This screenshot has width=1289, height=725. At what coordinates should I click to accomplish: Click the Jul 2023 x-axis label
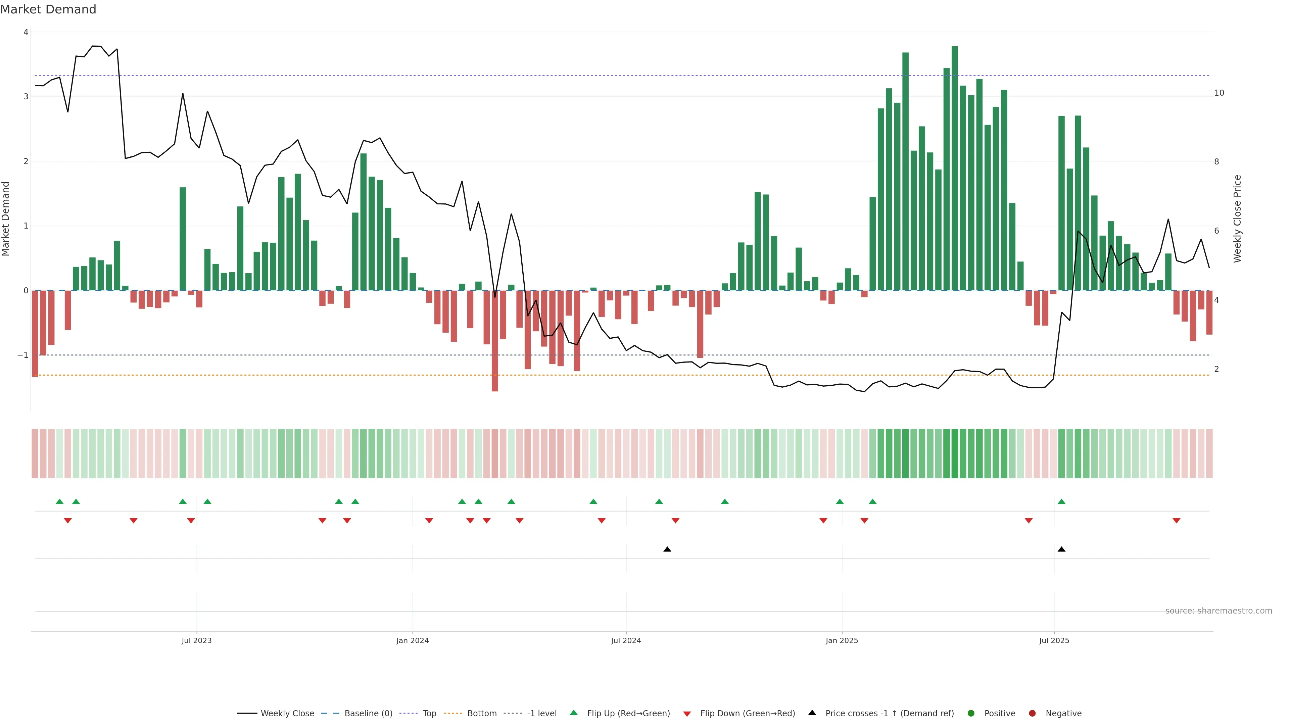tap(197, 640)
